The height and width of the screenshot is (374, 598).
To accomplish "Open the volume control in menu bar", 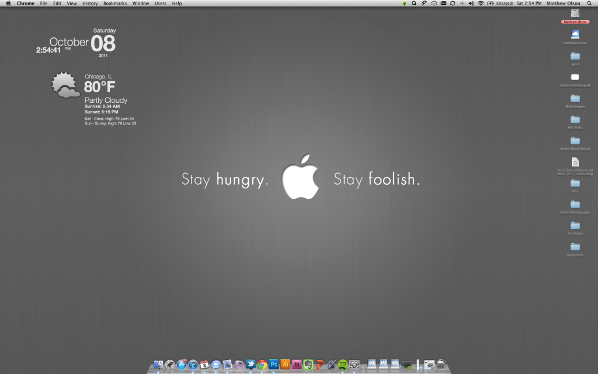I will click(x=471, y=3).
